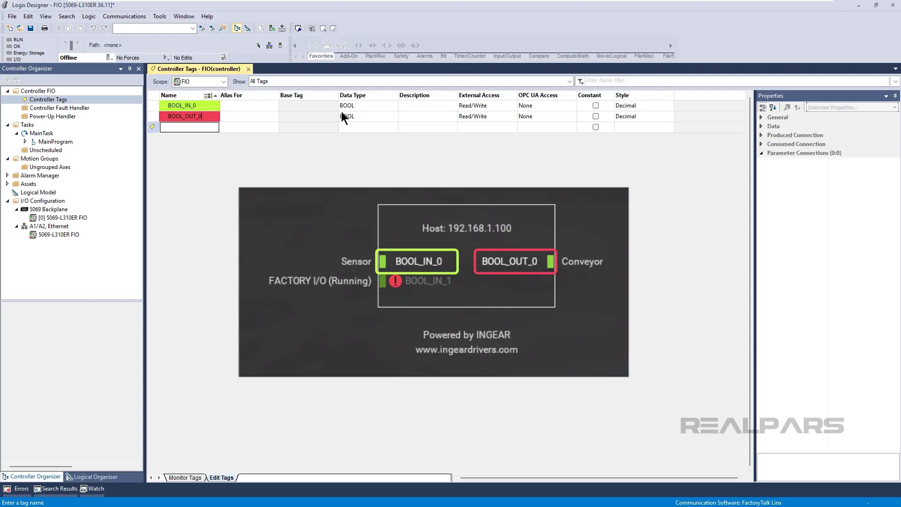Screen dimensions: 901x507
Task: Insert Examine On (XIC) contact instruction
Action: [359, 46]
